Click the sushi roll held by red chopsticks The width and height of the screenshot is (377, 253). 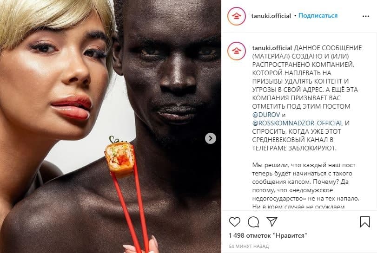click(119, 158)
